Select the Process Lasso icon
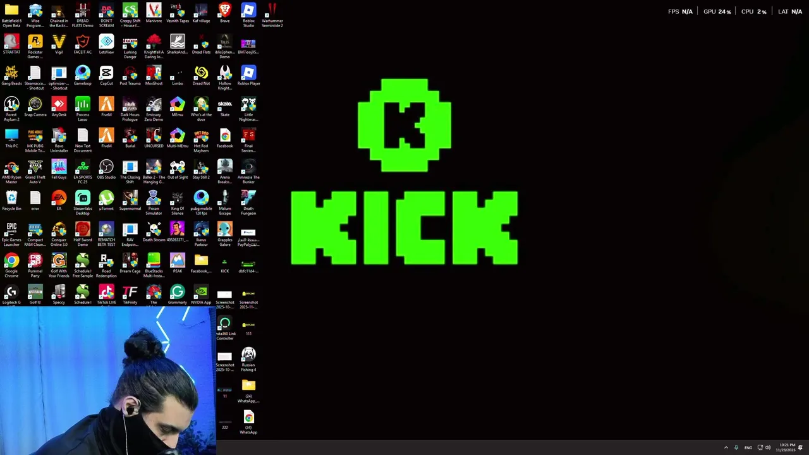 coord(83,109)
